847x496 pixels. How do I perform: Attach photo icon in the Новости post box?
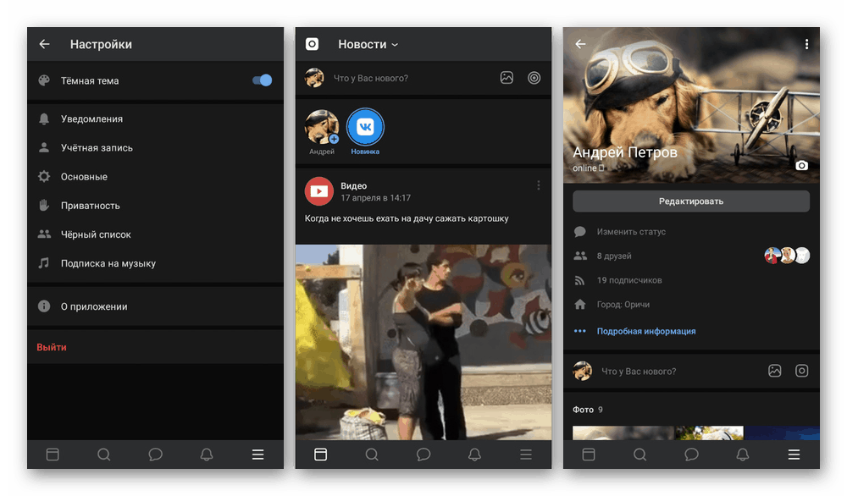pyautogui.click(x=507, y=78)
